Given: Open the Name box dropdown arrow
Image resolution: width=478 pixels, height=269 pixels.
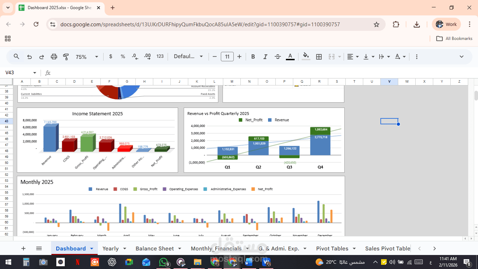Looking at the screenshot, I should (35, 73).
